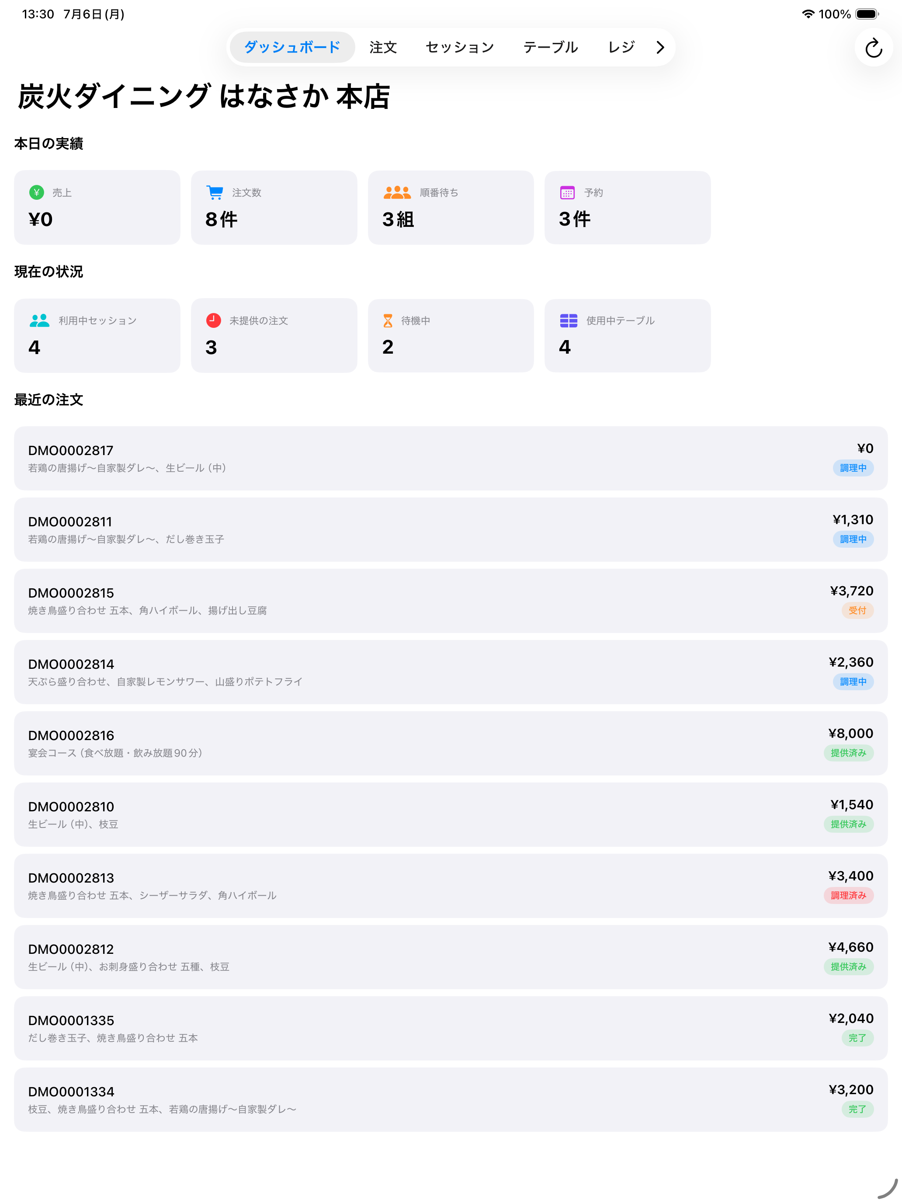This screenshot has width=902, height=1203.
Task: Click the green yen 売上 icon
Action: point(36,192)
